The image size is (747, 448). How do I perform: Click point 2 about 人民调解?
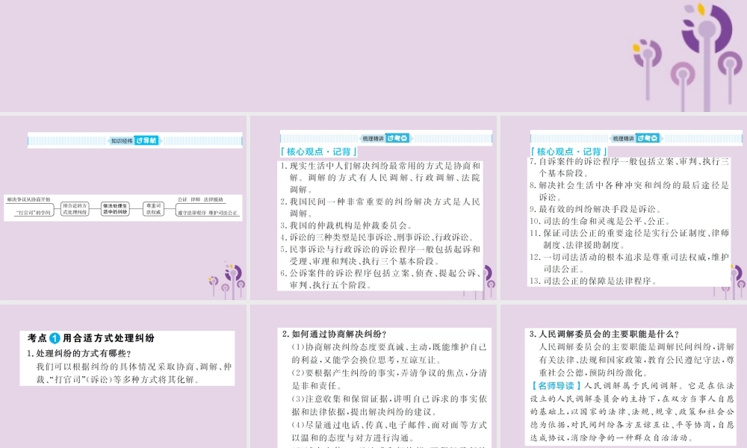[x=380, y=208]
